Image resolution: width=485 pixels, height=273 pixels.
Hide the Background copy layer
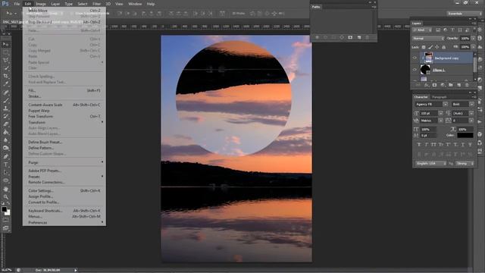[415, 58]
